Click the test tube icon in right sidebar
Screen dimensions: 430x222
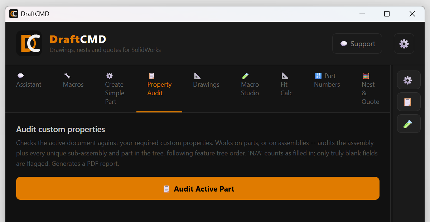(409, 124)
